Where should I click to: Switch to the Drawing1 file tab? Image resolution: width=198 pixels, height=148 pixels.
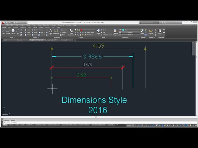pyautogui.click(x=19, y=40)
